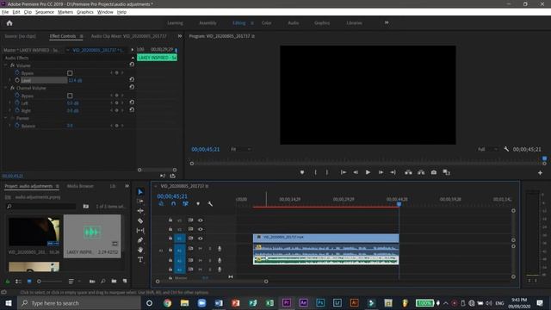
Task: Collapse the Panner effect group
Action: tap(5, 118)
